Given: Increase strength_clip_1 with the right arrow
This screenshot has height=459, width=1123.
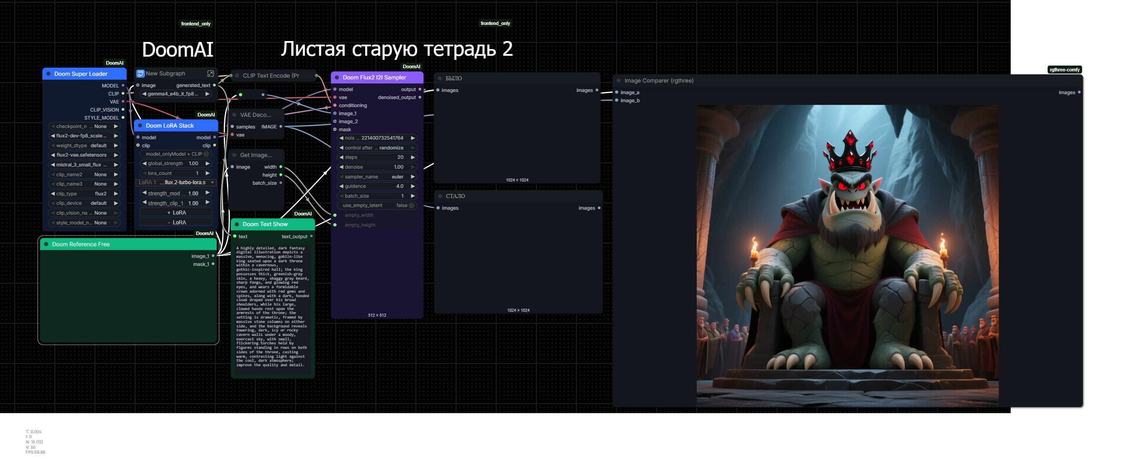Looking at the screenshot, I should [207, 203].
